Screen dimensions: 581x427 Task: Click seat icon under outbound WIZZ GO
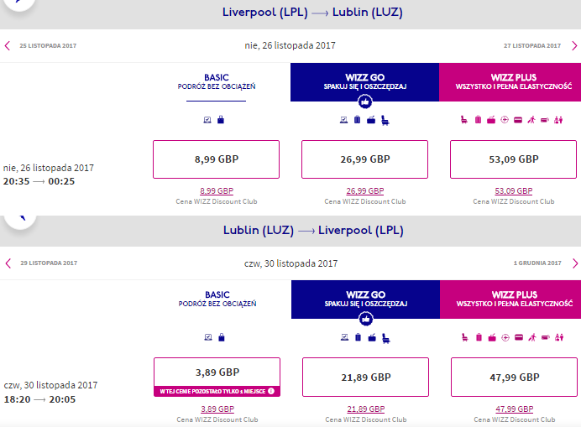click(385, 120)
